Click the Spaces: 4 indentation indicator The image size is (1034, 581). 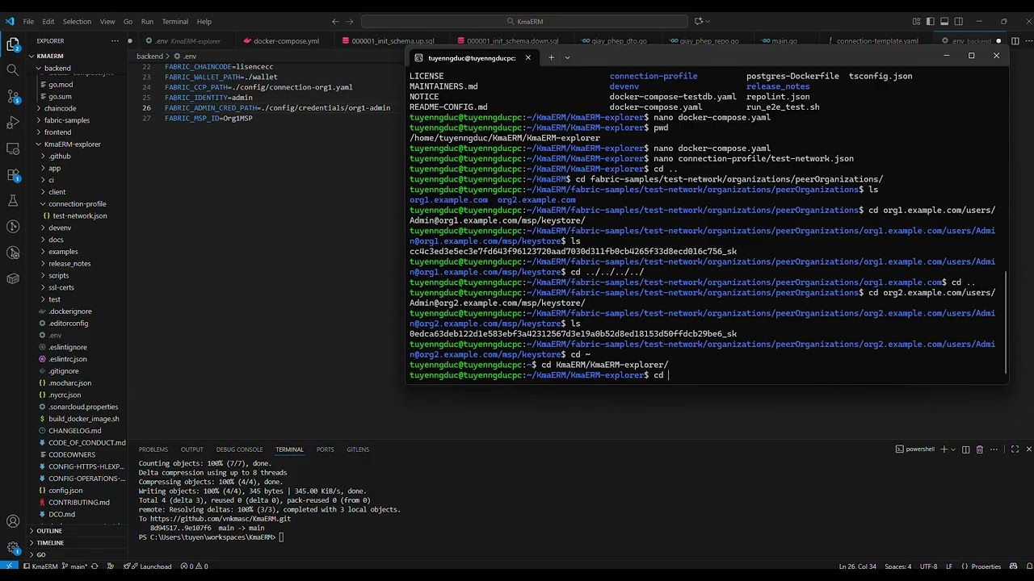coord(897,566)
